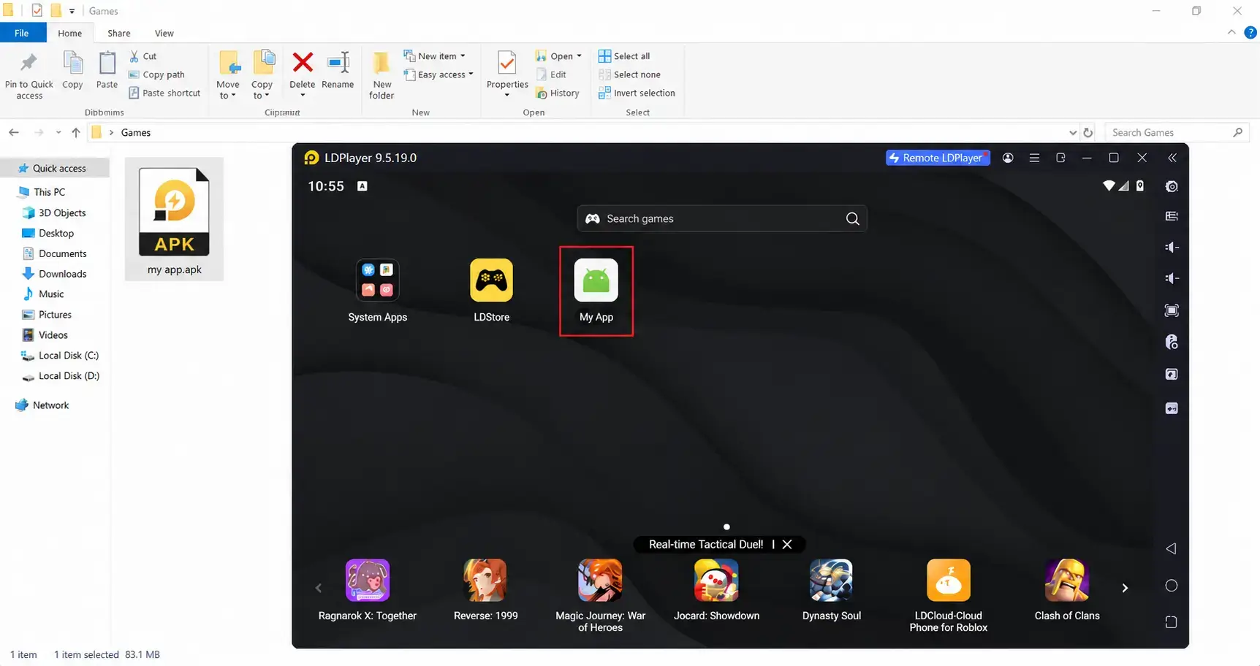Screen dimensions: 1260x666
Task: Create a New folder from ribbon
Action: pos(382,75)
